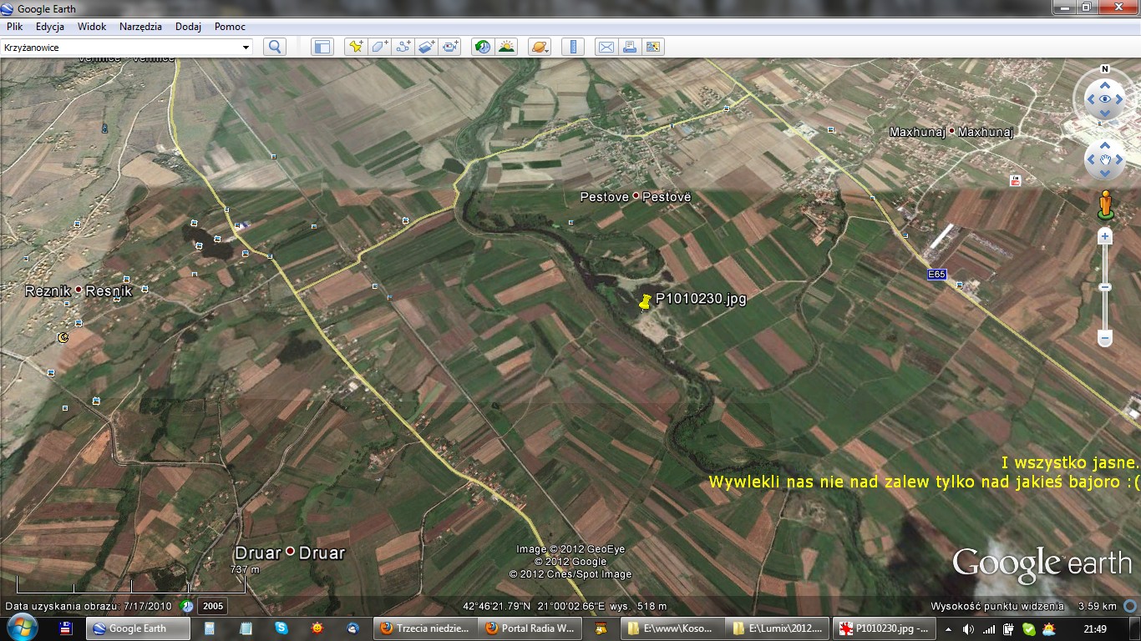Click the search magnifier button
The image size is (1141, 641).
[274, 47]
